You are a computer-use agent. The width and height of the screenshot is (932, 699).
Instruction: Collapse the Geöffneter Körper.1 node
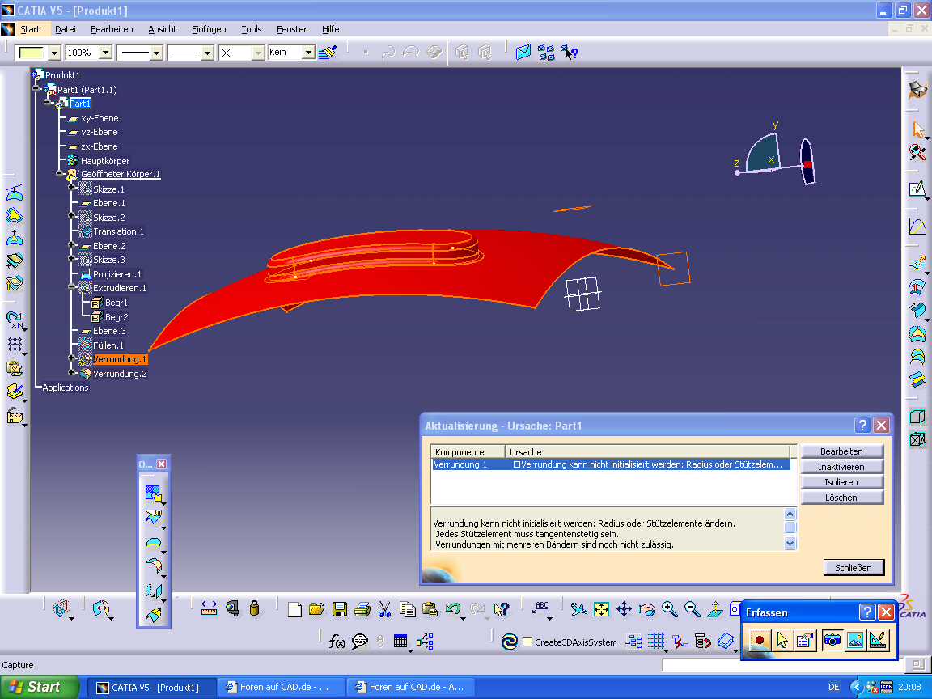[x=60, y=174]
